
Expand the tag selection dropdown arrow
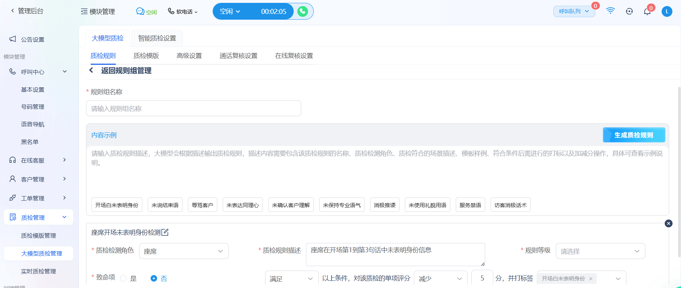pos(618,278)
